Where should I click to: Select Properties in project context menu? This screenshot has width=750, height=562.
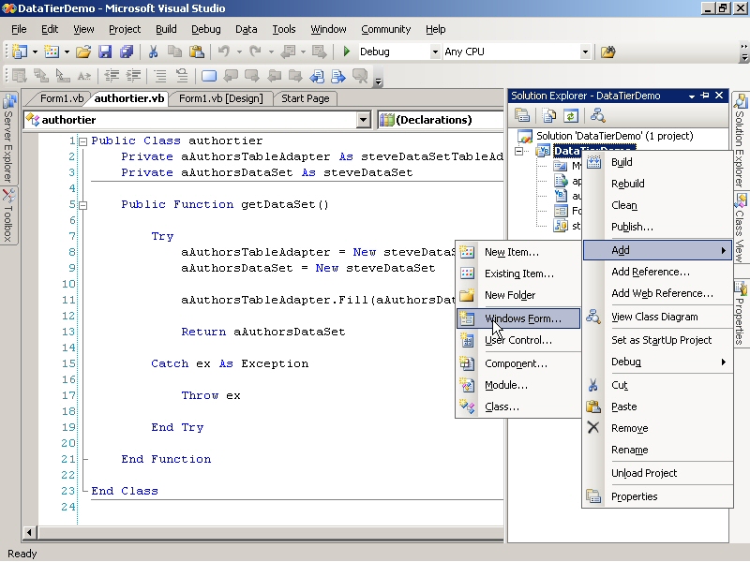[658, 496]
